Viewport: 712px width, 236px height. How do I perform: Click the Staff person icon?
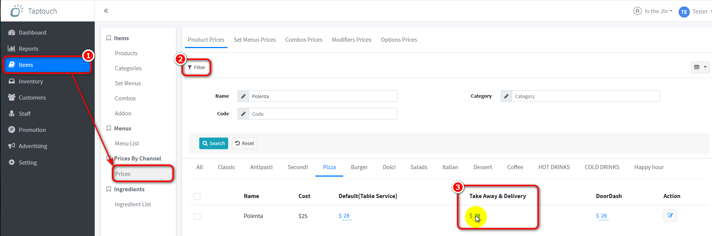click(12, 113)
